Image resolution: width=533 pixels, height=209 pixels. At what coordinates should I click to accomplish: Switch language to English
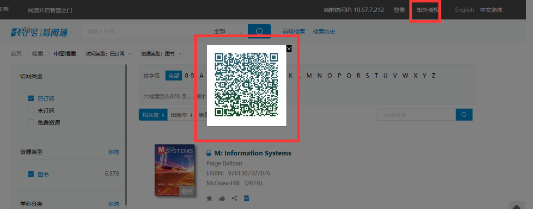[464, 10]
